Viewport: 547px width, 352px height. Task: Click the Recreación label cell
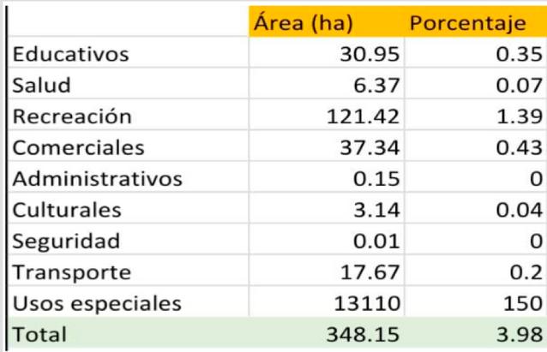(x=129, y=114)
